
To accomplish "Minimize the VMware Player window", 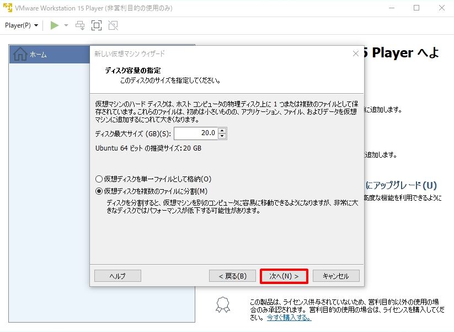I will (392, 8).
